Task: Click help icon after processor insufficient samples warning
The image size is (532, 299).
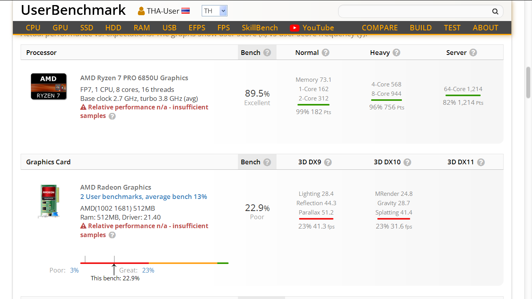Action: tap(112, 116)
